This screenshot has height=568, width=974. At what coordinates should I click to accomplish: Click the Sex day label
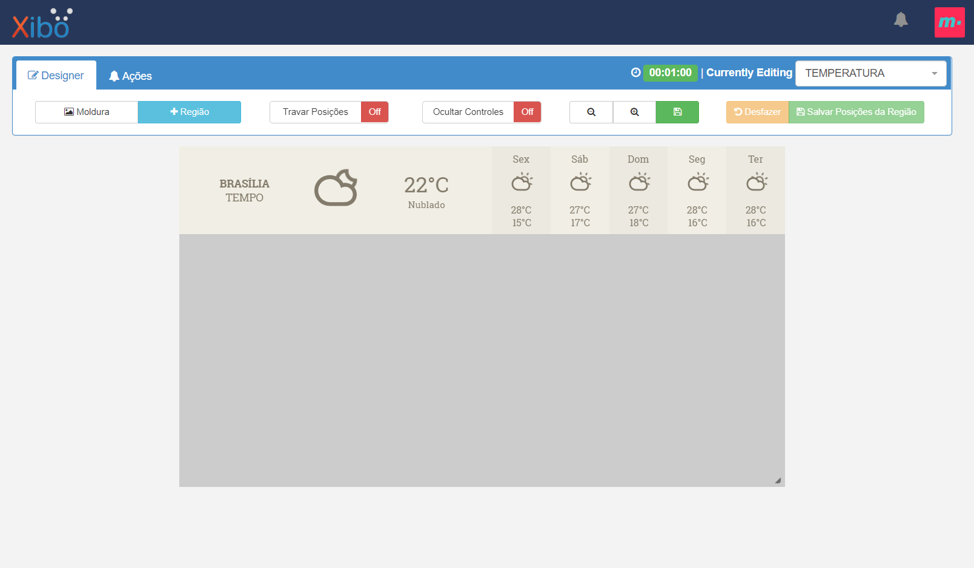[521, 160]
